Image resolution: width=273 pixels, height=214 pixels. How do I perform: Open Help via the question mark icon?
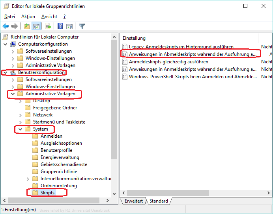tap(60, 26)
